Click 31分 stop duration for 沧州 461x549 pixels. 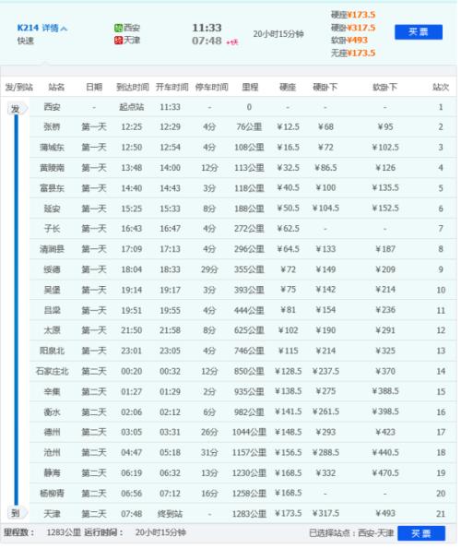click(x=209, y=452)
